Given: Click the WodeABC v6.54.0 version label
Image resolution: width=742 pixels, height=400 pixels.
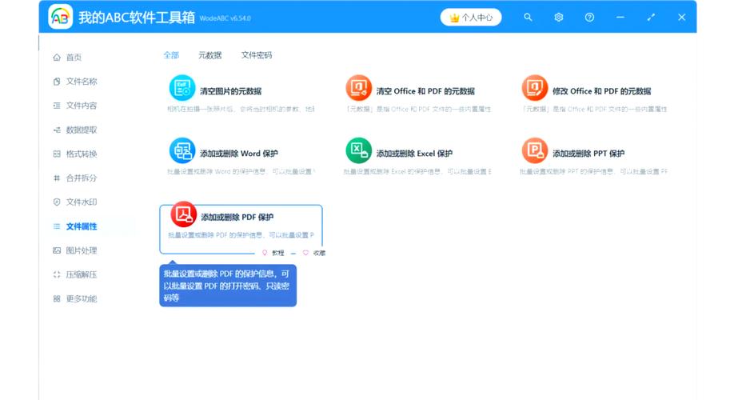Looking at the screenshot, I should pyautogui.click(x=225, y=18).
